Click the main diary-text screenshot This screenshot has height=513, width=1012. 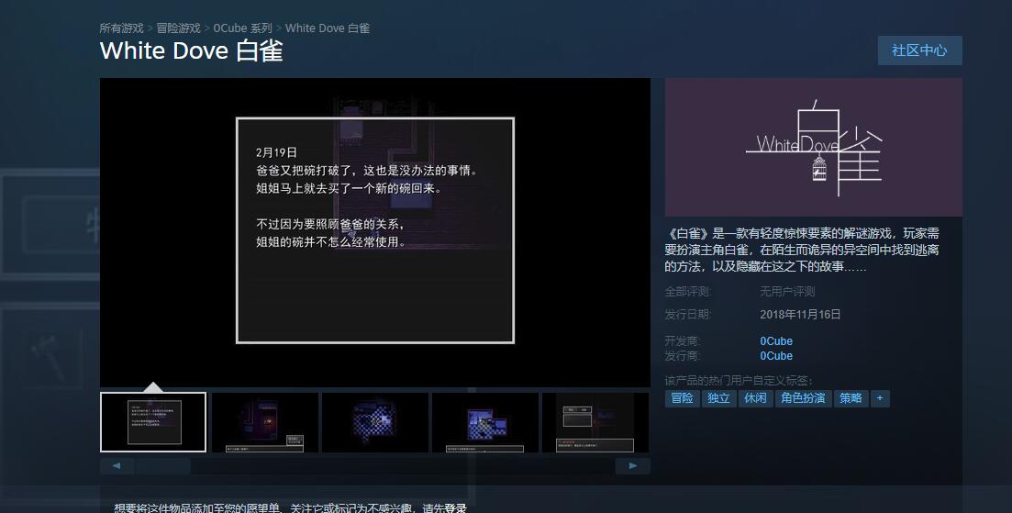(375, 232)
